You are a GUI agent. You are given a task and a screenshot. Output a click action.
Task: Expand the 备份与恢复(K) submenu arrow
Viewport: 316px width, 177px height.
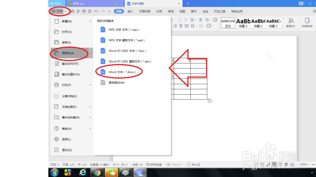point(90,117)
